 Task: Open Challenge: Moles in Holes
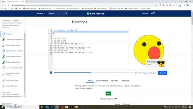[x=14, y=51]
